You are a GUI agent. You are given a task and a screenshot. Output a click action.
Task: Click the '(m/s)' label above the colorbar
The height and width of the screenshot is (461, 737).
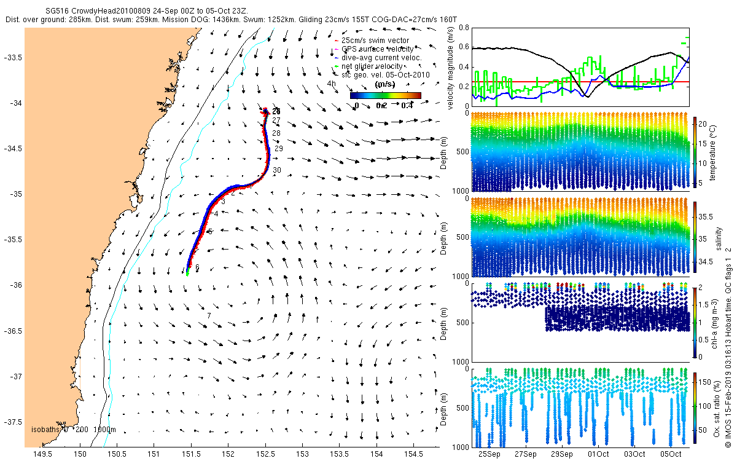click(x=384, y=85)
